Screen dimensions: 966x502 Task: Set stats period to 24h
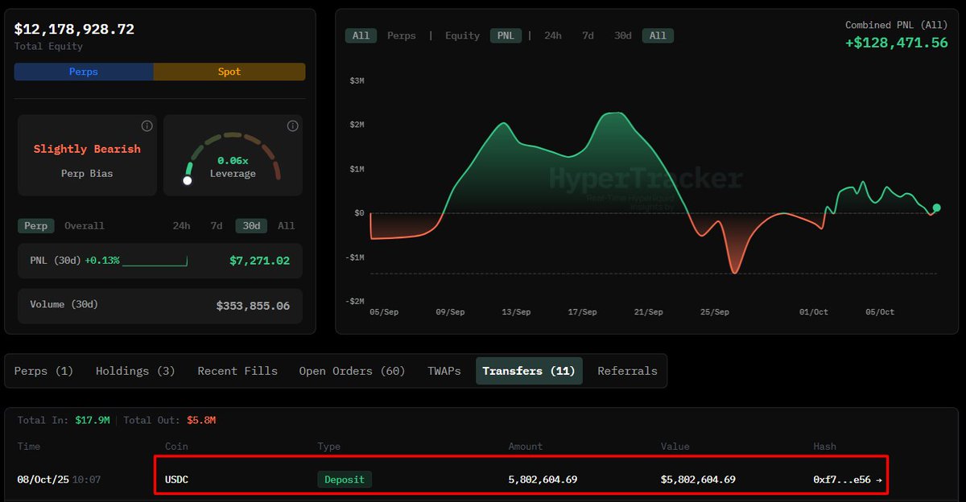coord(181,226)
